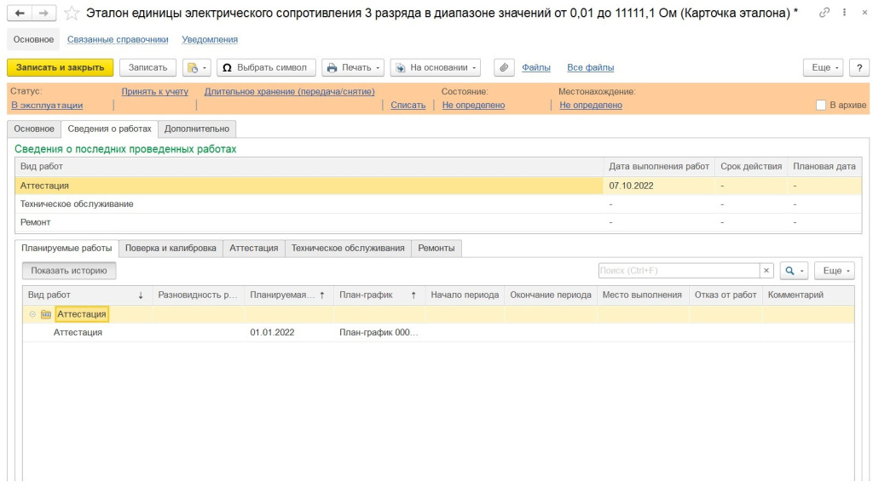Select the Ремонт row
The height and width of the screenshot is (487, 873).
(x=438, y=222)
